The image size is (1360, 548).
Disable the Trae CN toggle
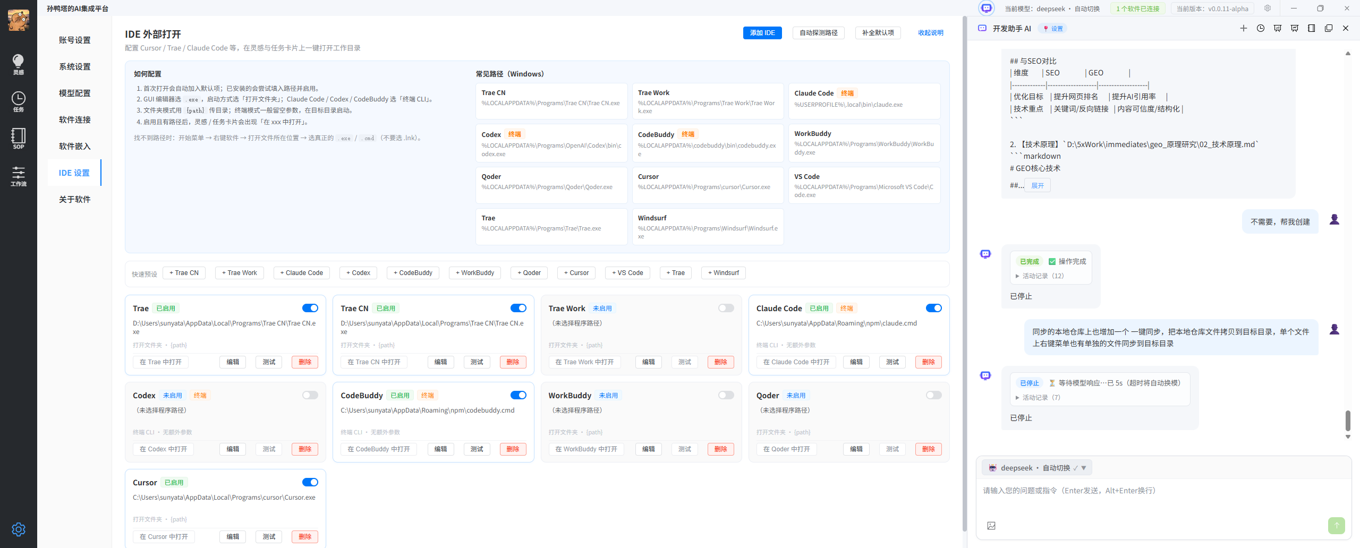click(518, 308)
